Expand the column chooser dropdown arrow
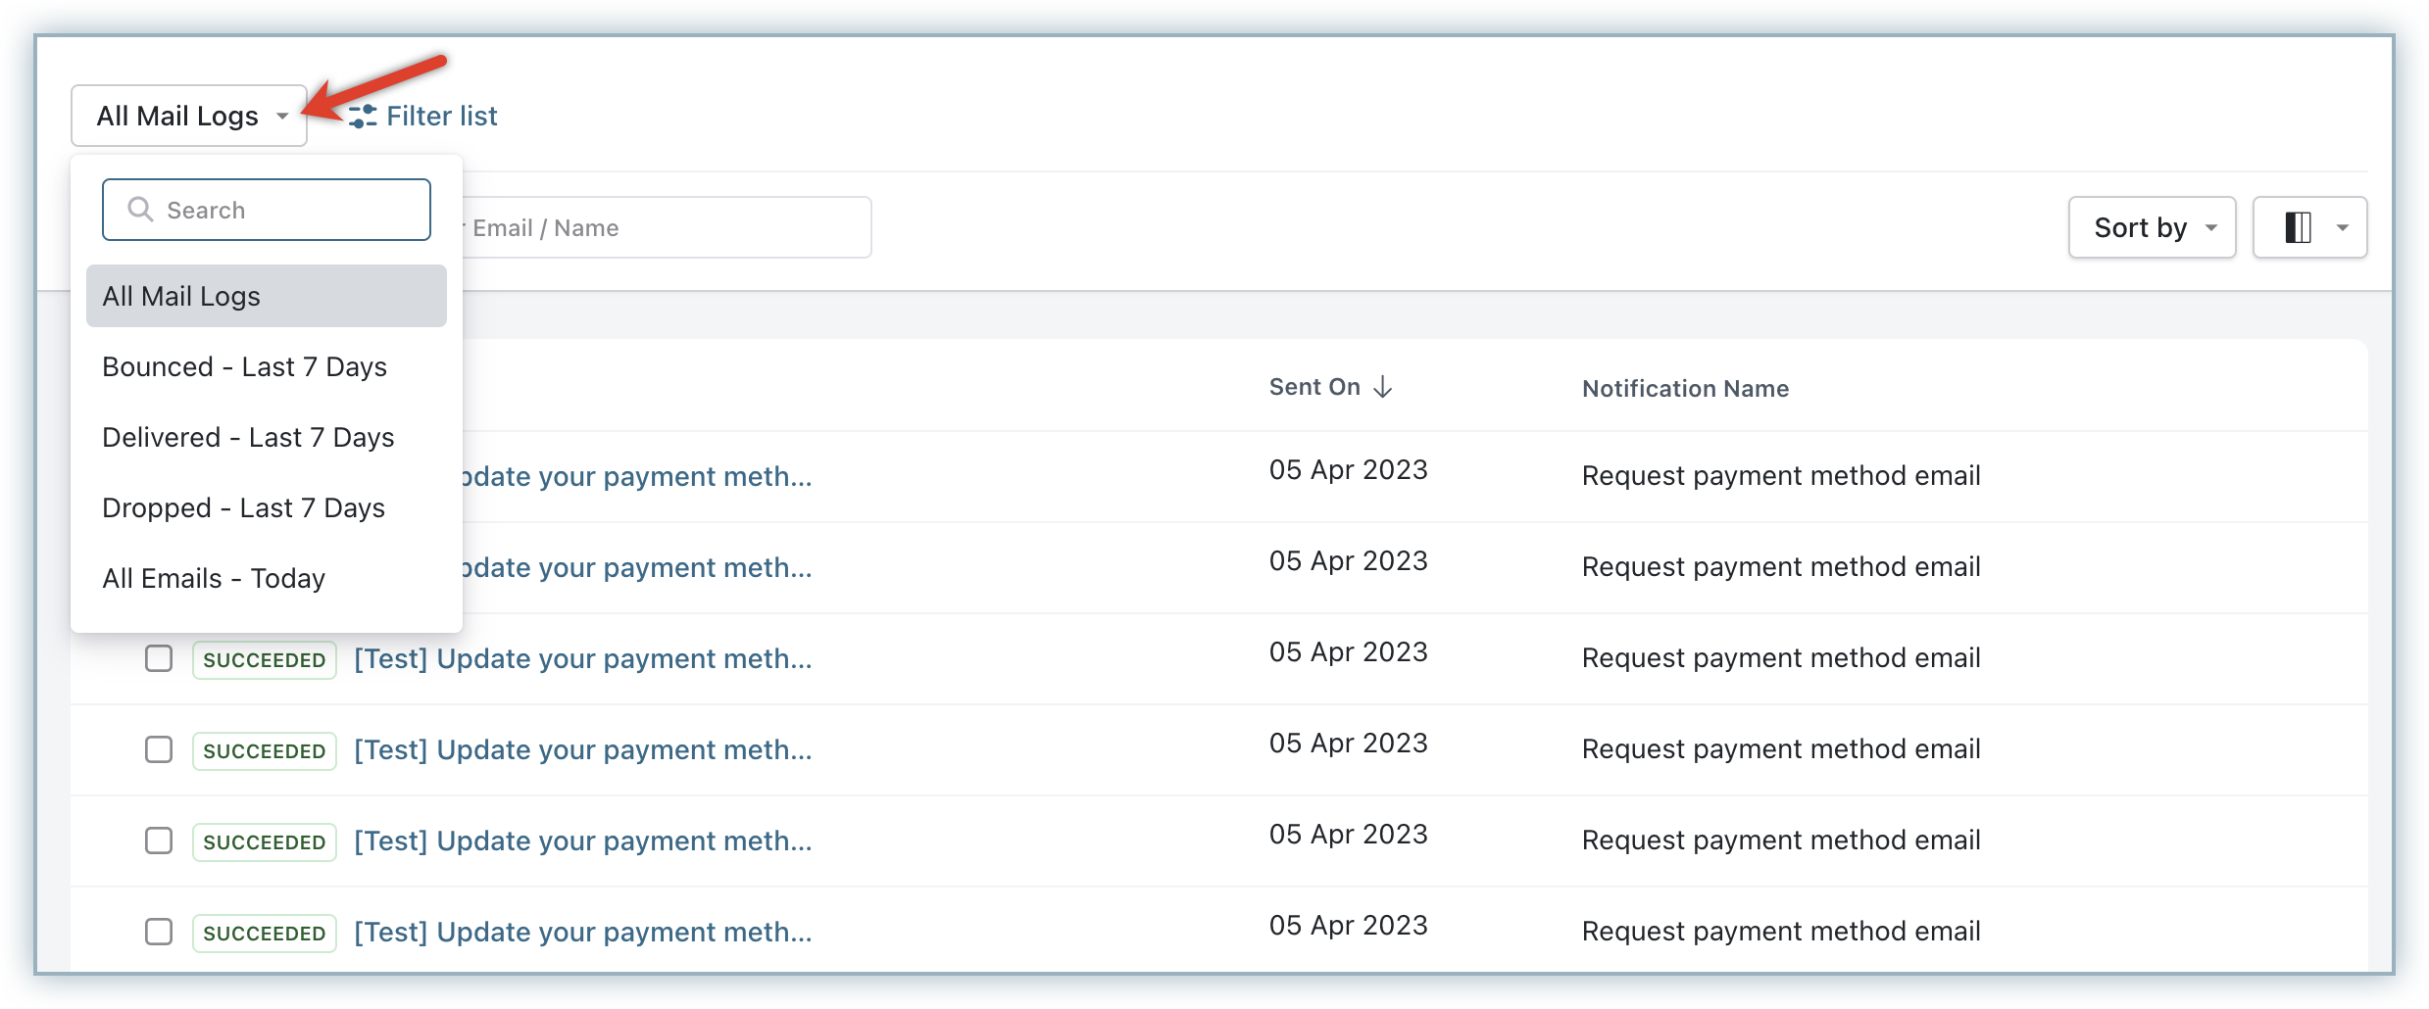This screenshot has height=1009, width=2429. tap(2342, 227)
